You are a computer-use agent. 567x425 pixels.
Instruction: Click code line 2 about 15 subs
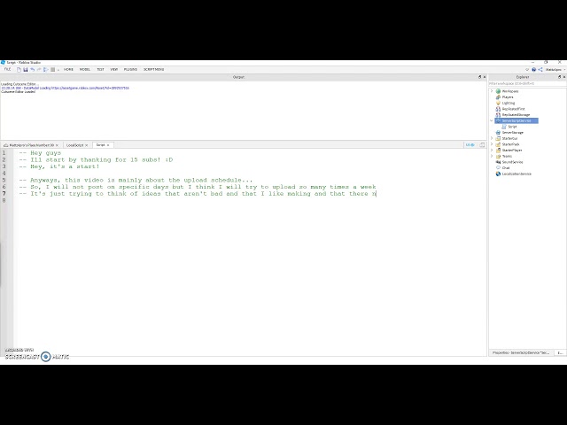click(x=96, y=159)
